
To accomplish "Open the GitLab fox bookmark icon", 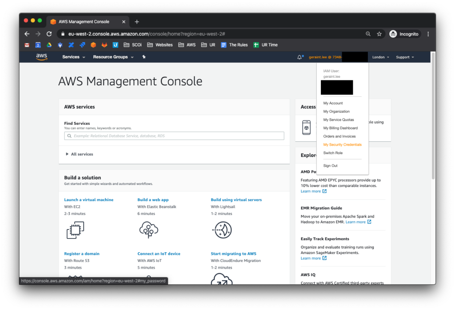I will click(x=104, y=45).
